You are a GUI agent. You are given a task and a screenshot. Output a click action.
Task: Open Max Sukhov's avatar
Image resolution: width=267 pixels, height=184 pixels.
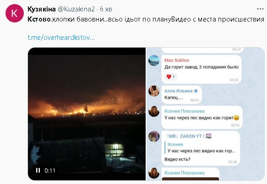click(x=154, y=60)
